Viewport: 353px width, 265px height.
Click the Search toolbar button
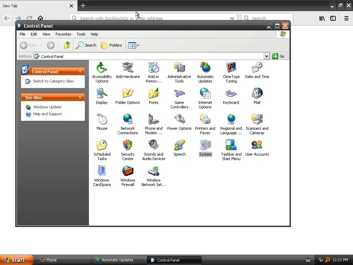tap(86, 45)
